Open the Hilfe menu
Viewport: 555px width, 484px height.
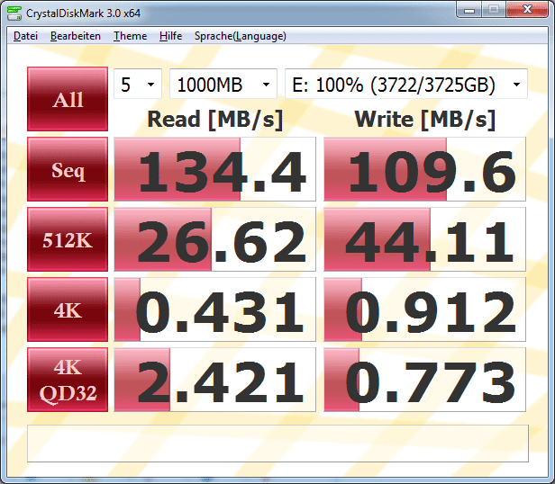click(x=170, y=36)
